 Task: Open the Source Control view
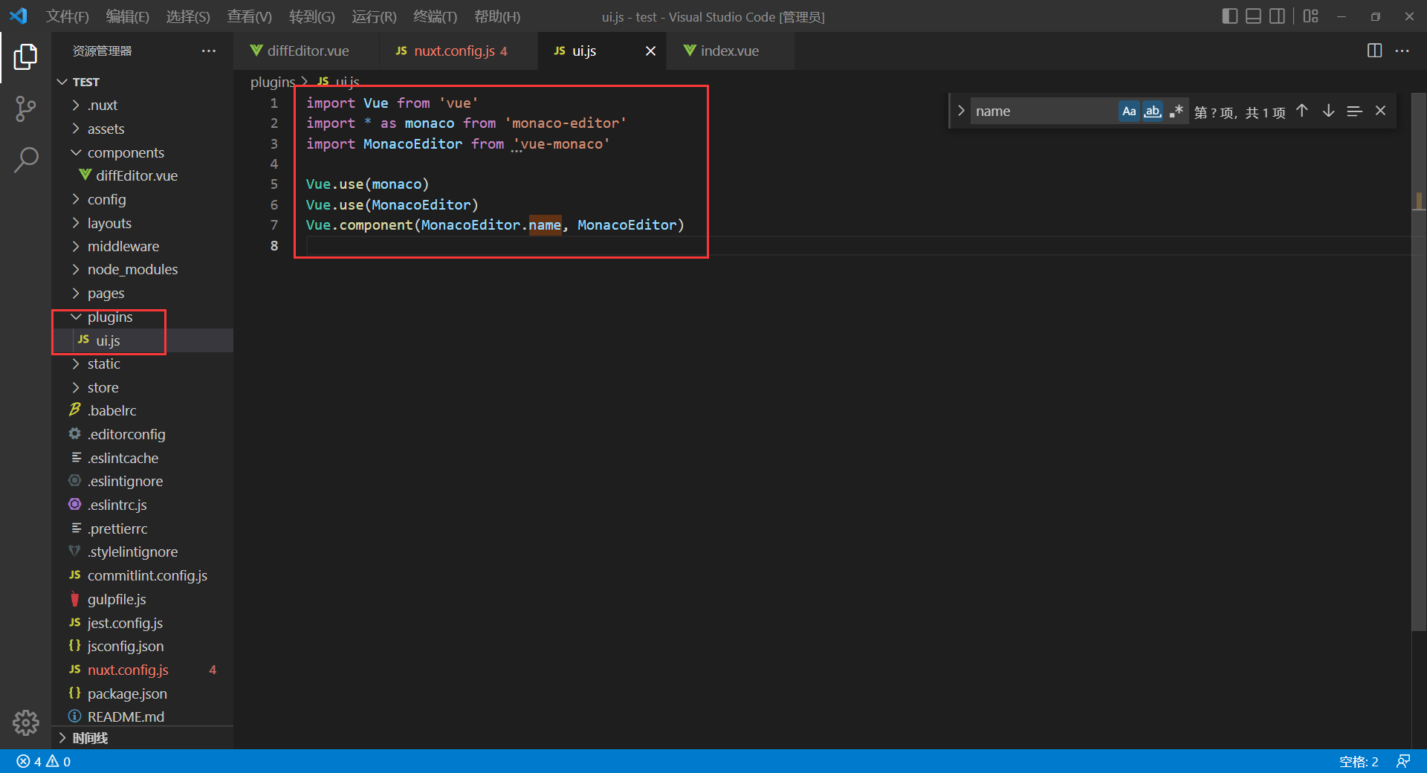pyautogui.click(x=25, y=109)
